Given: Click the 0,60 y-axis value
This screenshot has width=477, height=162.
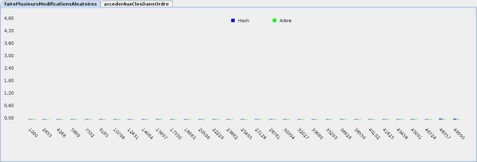Looking at the screenshot, I should tap(9, 106).
